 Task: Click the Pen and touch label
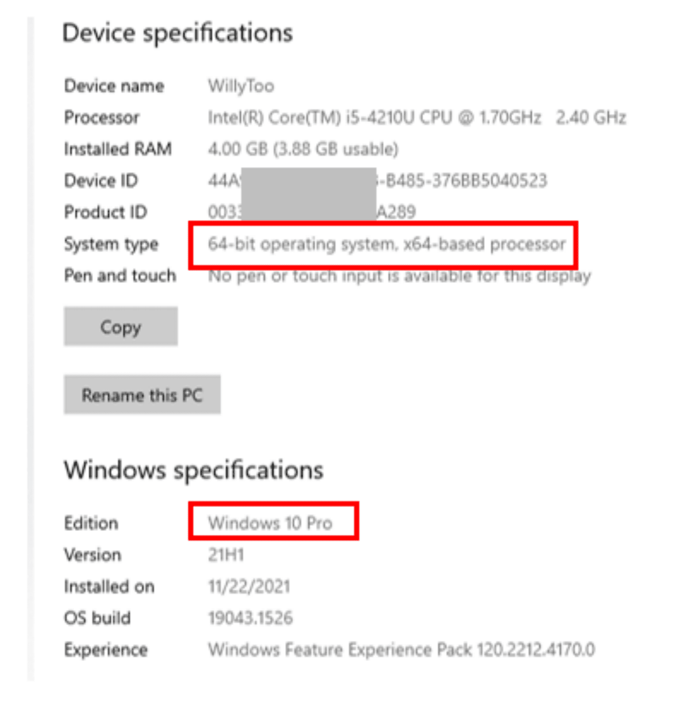pyautogui.click(x=120, y=276)
